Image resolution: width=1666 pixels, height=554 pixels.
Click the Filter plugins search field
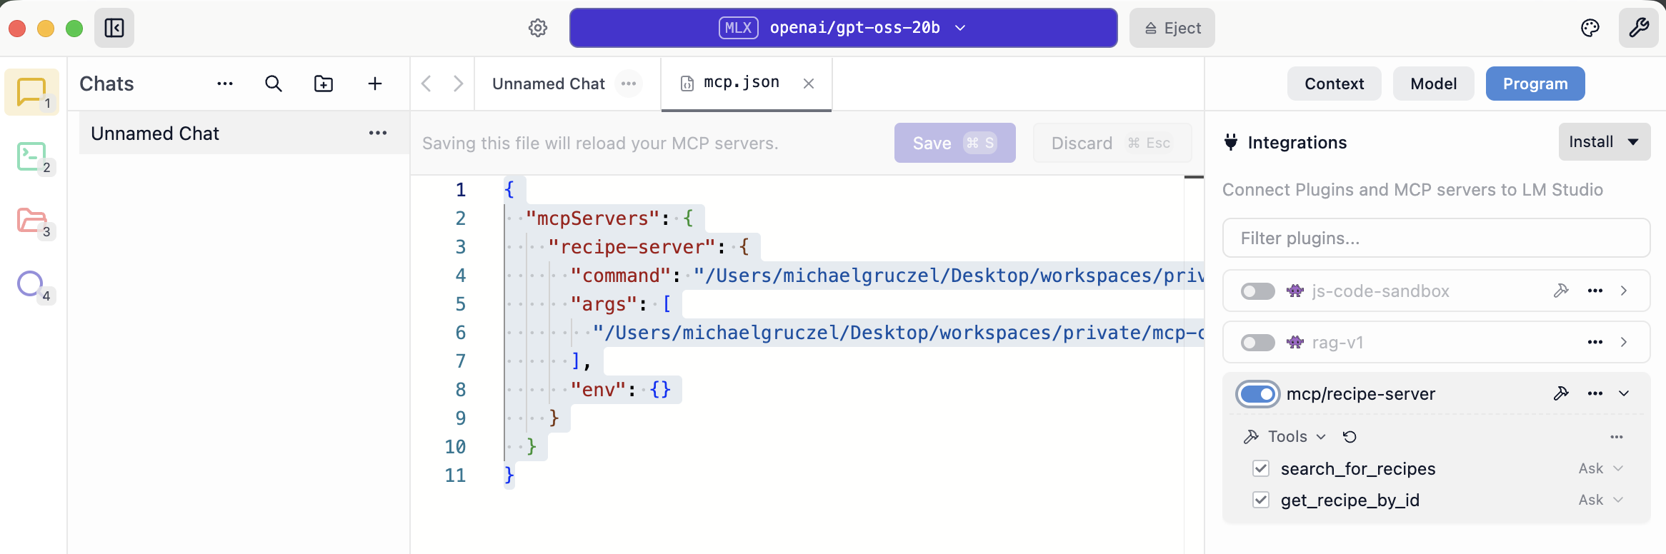pyautogui.click(x=1436, y=238)
